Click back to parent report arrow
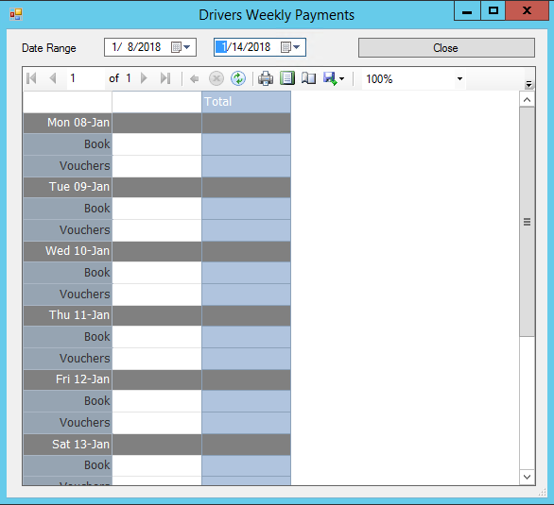The height and width of the screenshot is (505, 554). tap(195, 78)
